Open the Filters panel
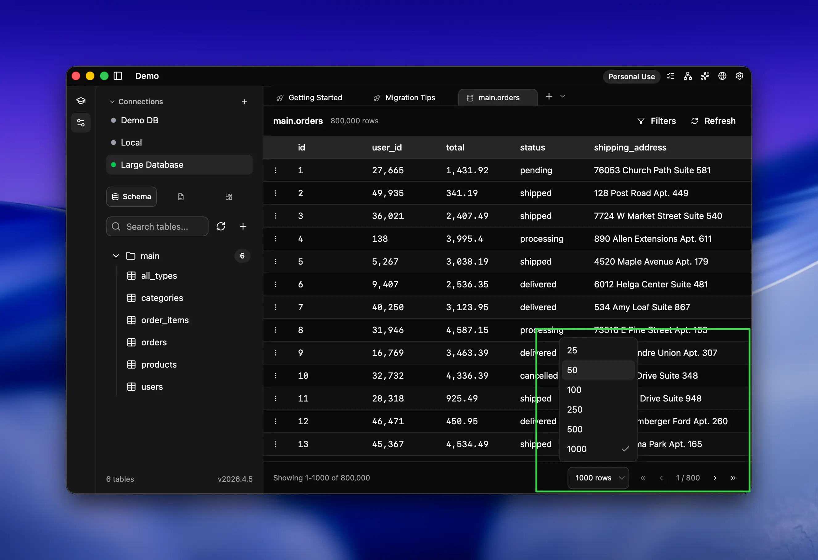The width and height of the screenshot is (818, 560). [x=657, y=121]
